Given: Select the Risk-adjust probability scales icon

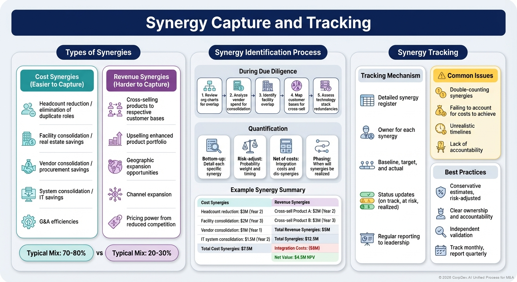Looking at the screenshot, I should point(250,146).
